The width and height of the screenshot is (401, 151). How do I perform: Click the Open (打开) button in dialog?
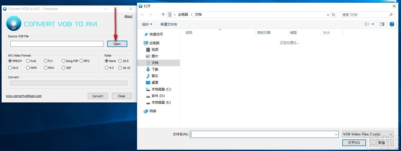[354, 143]
